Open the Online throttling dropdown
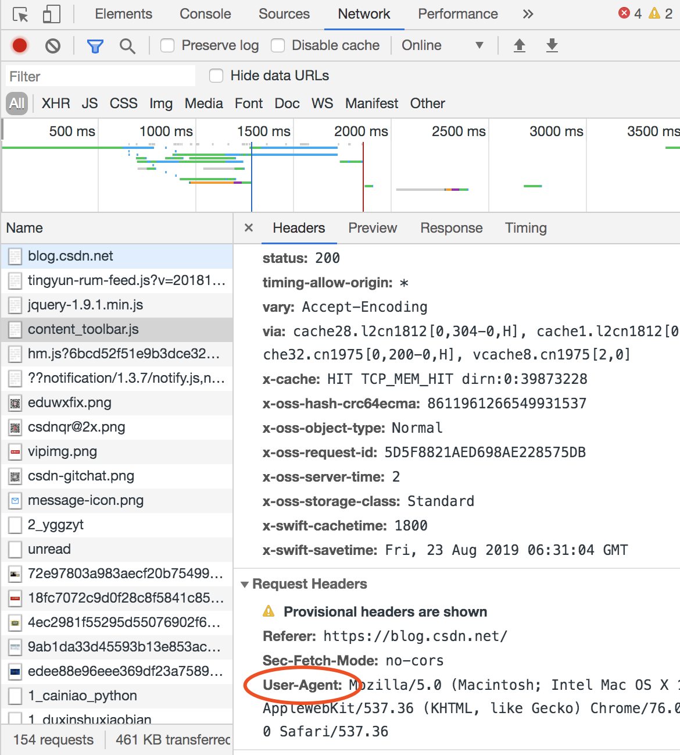This screenshot has width=680, height=755. click(443, 45)
